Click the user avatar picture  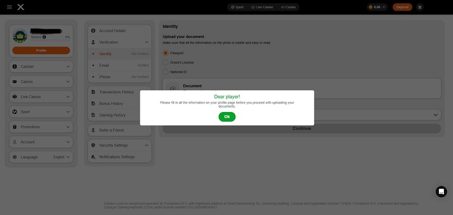(x=20, y=35)
